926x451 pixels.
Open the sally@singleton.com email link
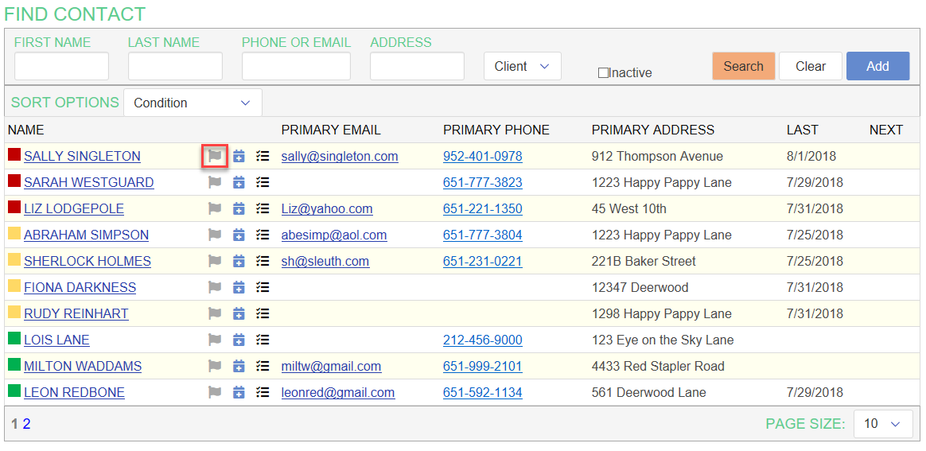[x=340, y=157]
